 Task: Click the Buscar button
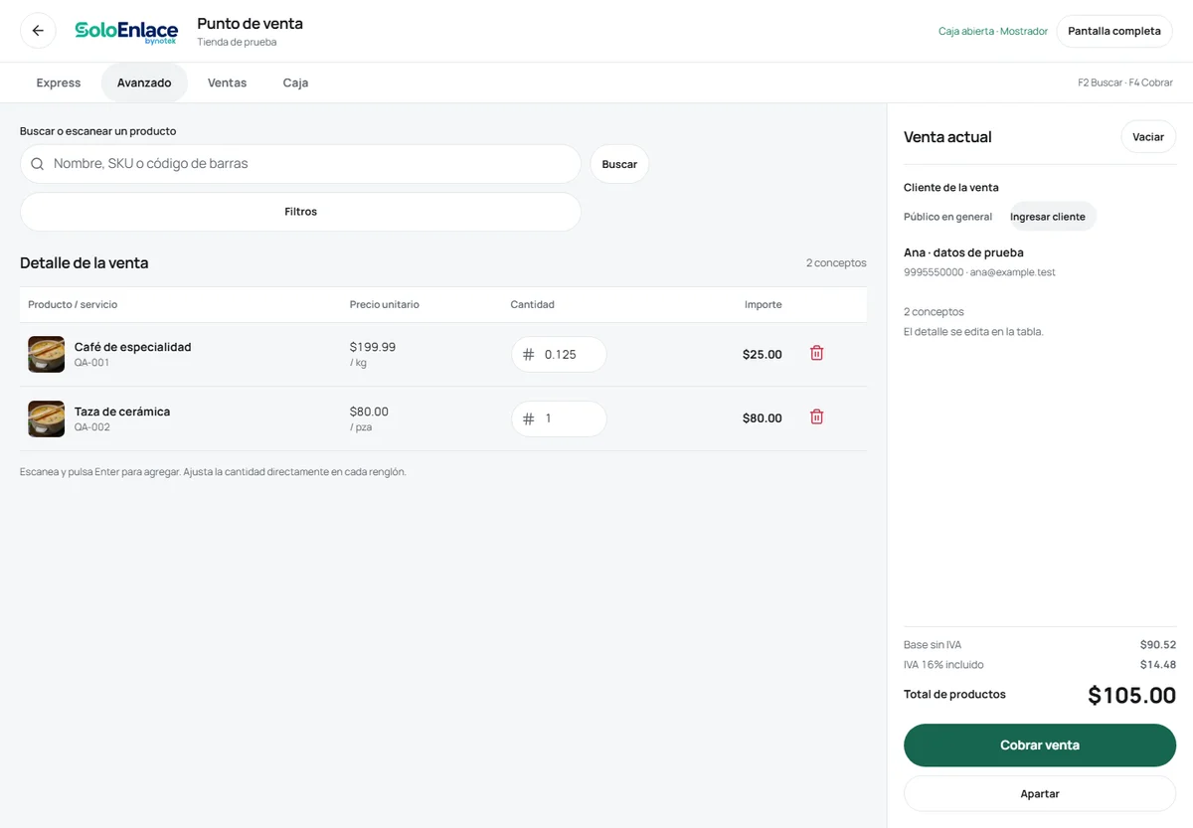click(x=619, y=164)
